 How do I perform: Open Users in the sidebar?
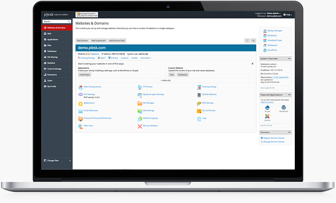57,81
